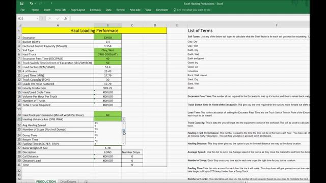Screen dimensions: 326x183
Task: Click the Hauling distance cell dropdown arrow
Action: click(x=123, y=119)
